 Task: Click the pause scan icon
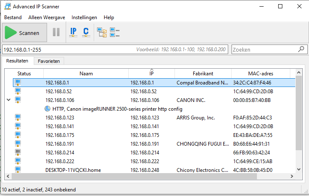56,32
